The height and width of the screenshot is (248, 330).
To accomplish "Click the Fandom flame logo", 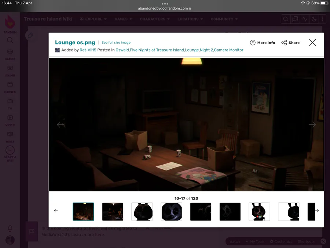I will click(10, 22).
